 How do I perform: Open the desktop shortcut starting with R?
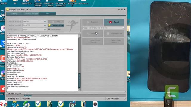click(x=4, y=104)
